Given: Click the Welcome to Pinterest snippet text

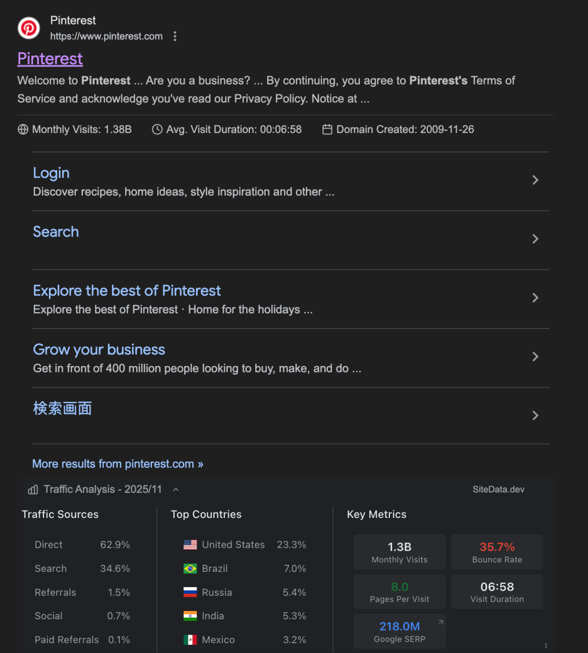Looking at the screenshot, I should click(x=266, y=89).
